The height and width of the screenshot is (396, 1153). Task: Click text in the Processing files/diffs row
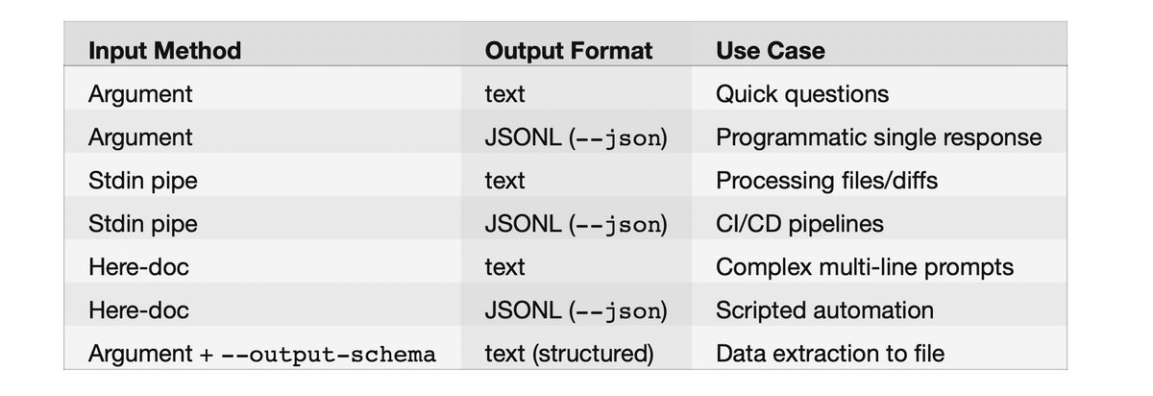505,181
